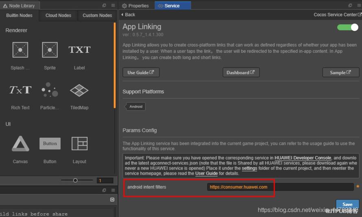Open the Service tab
The image size is (362, 217).
[x=173, y=6]
